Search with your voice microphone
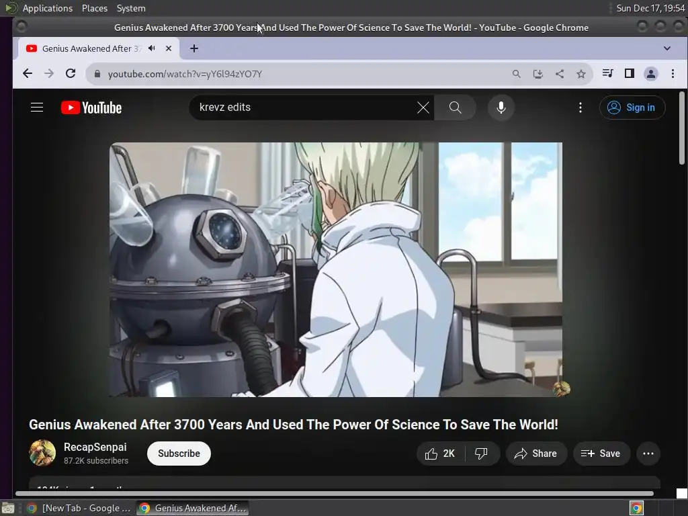The width and height of the screenshot is (688, 516). (x=501, y=107)
